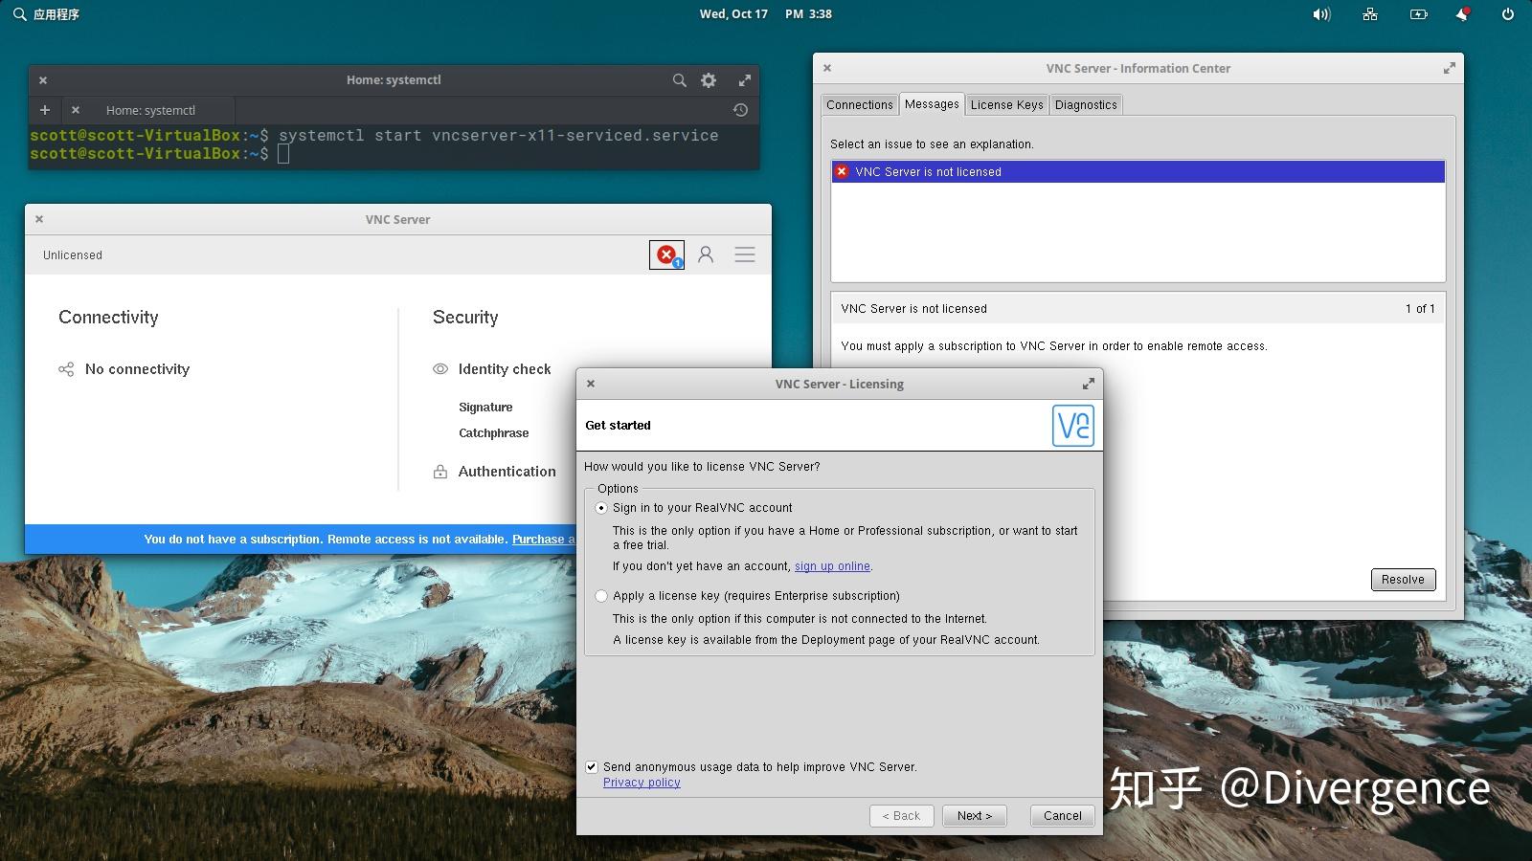Click the Resolve button
The height and width of the screenshot is (861, 1532).
[x=1403, y=580]
